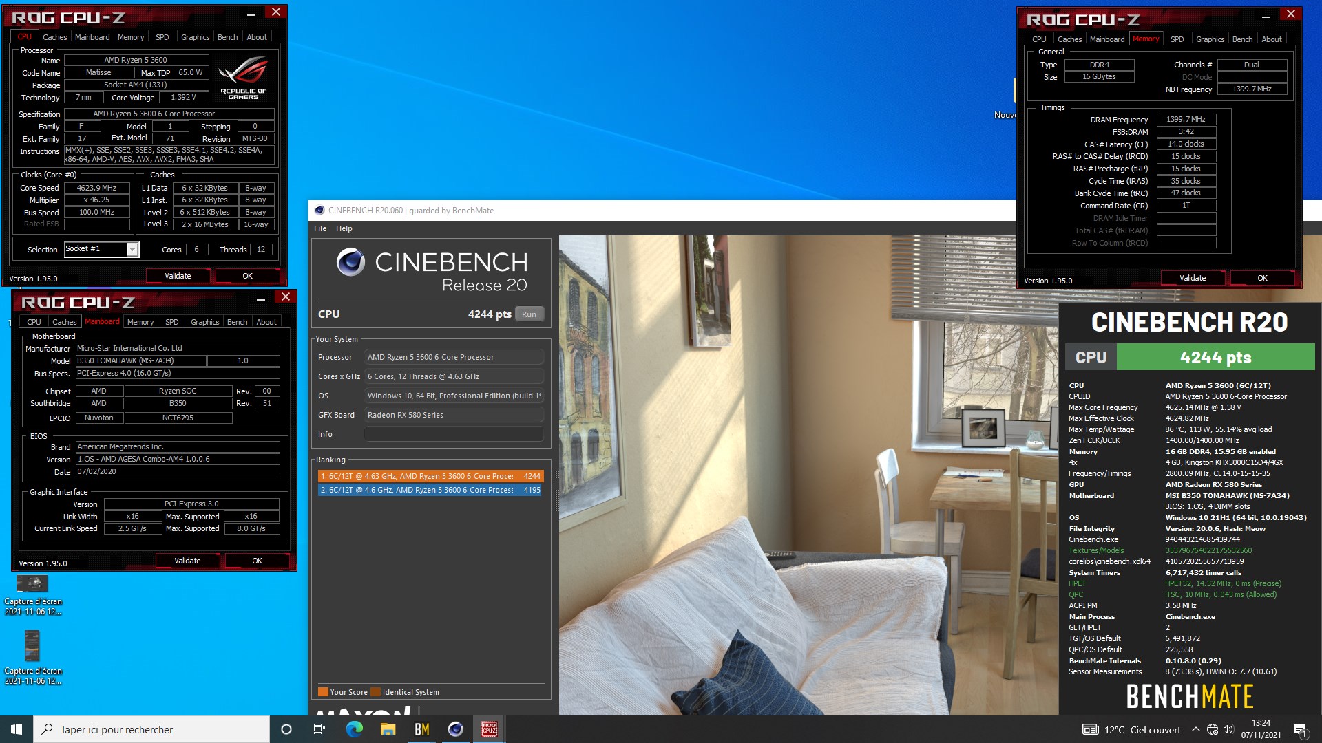1322x743 pixels.
Task: Show hidden system tray icons
Action: pos(1195,729)
